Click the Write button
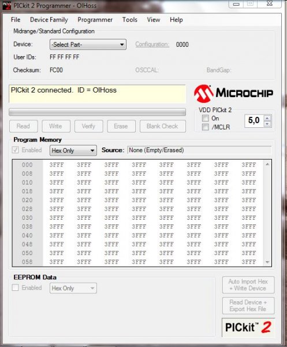287x347 pixels. pos(56,126)
